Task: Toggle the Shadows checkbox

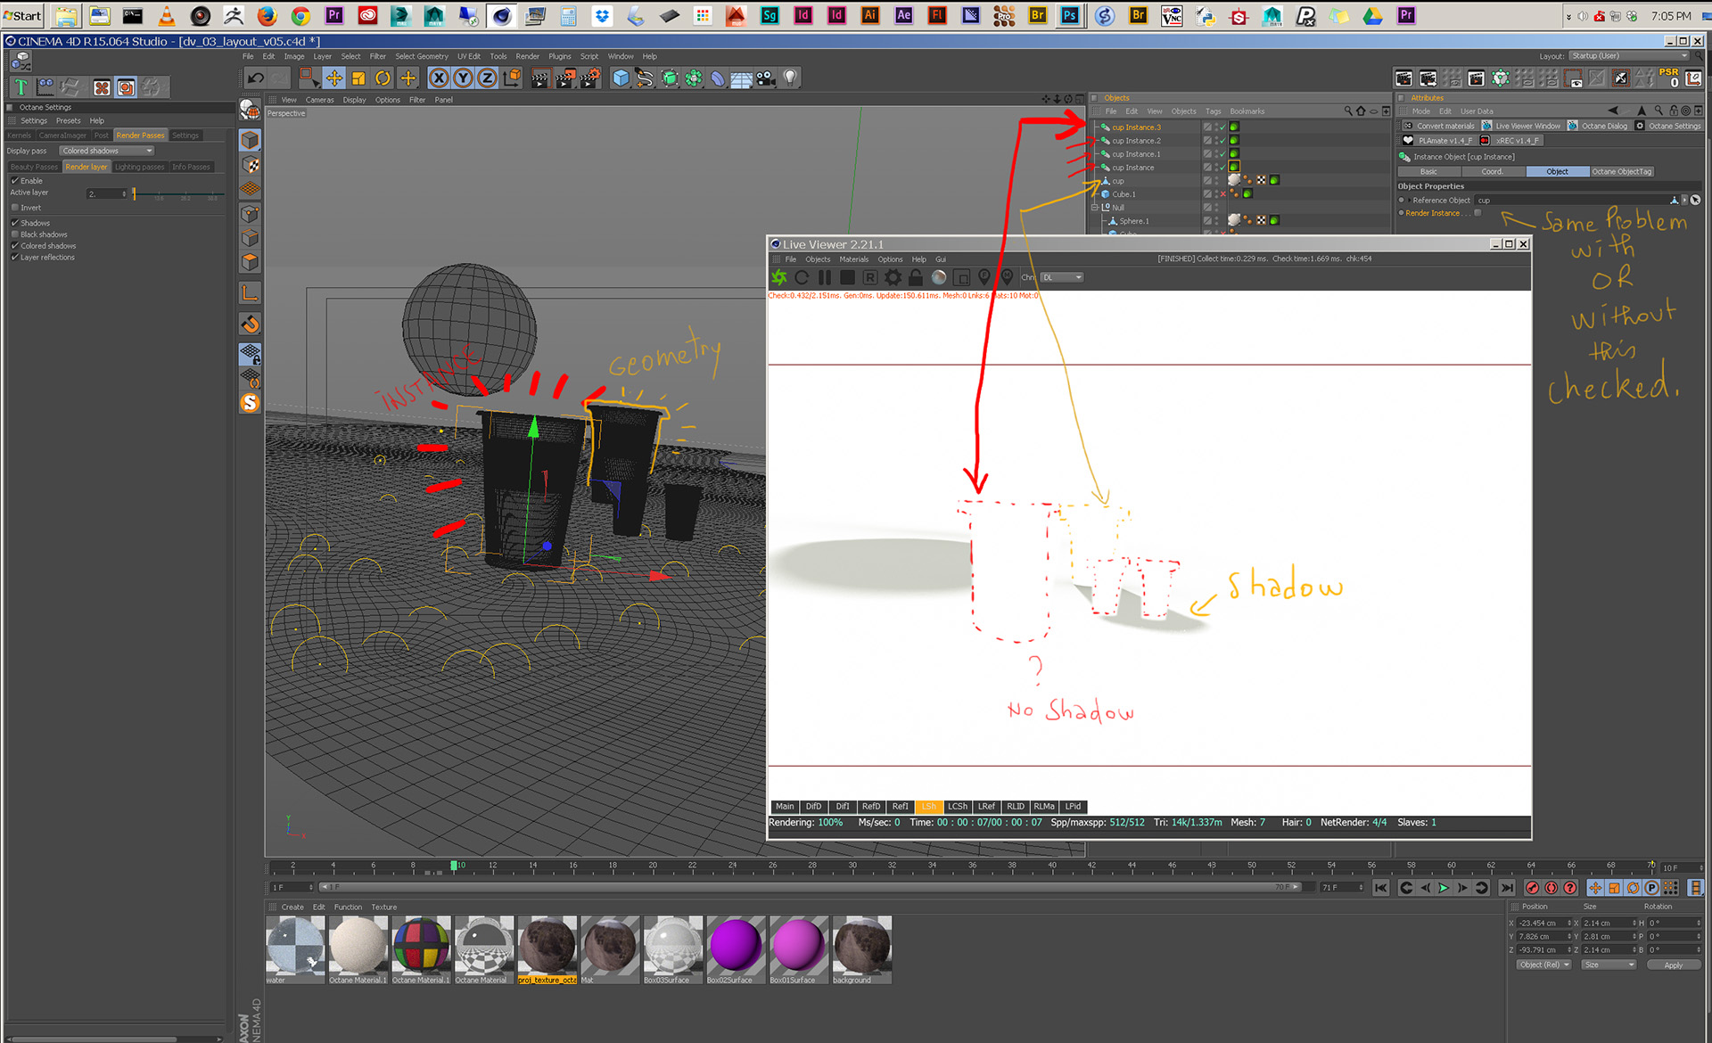Action: pos(14,223)
